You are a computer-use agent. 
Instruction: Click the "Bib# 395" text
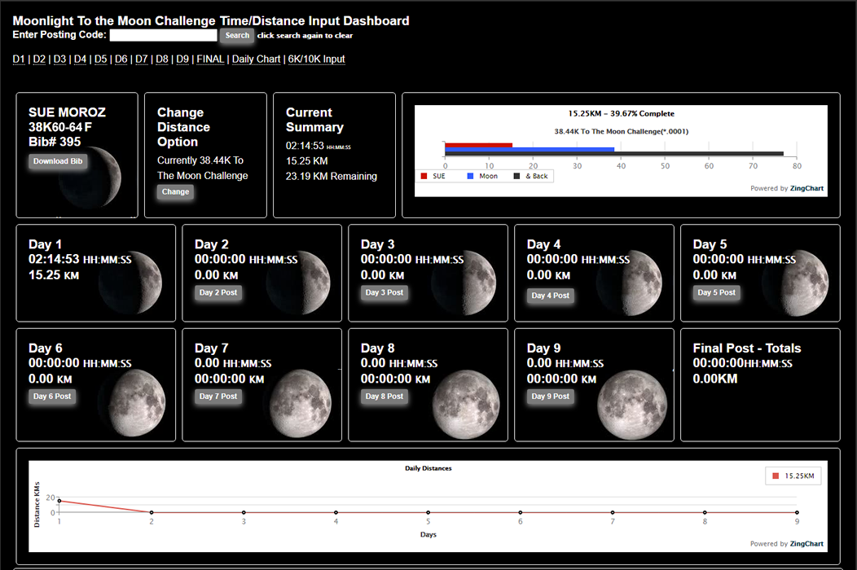pos(55,142)
